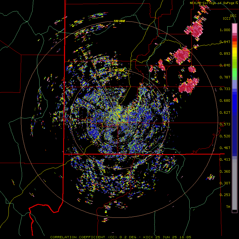Click the 0.360 scale value
The image size is (239, 239).
(225, 172)
